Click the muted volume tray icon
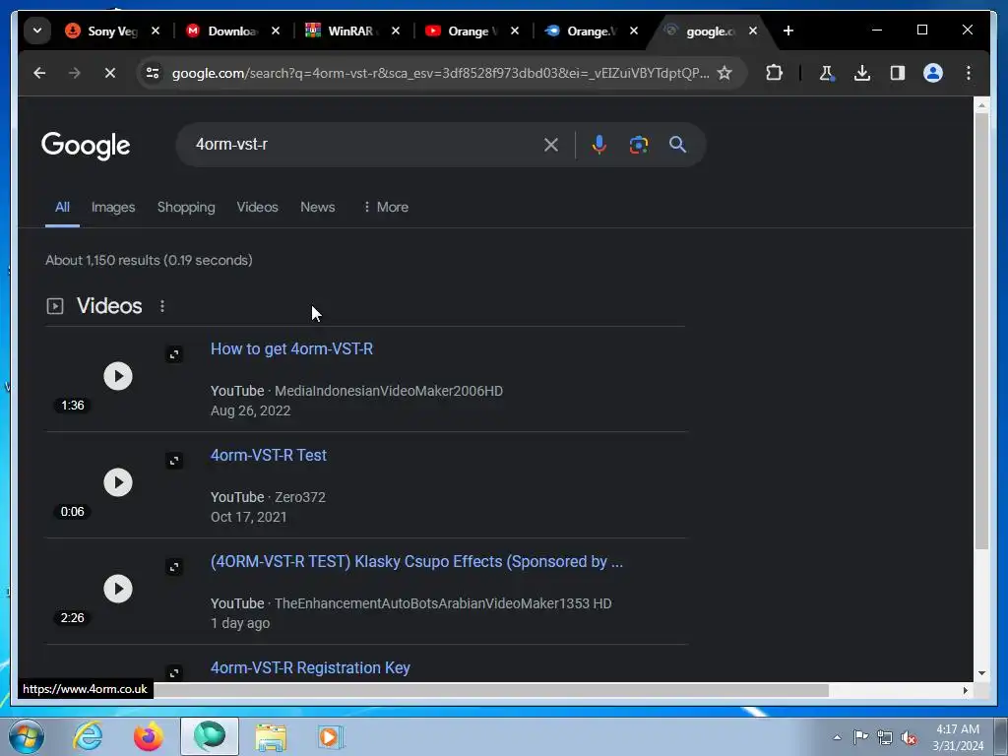The height and width of the screenshot is (756, 1008). coord(909,737)
